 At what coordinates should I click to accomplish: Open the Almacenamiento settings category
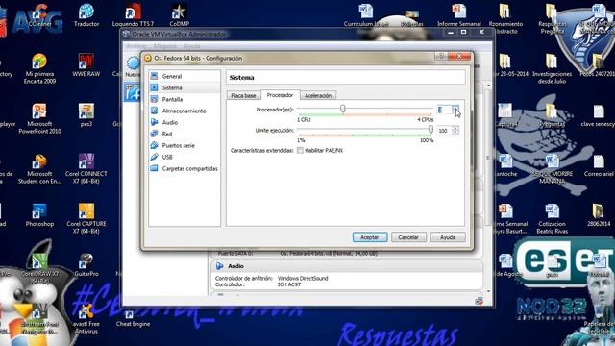click(184, 111)
